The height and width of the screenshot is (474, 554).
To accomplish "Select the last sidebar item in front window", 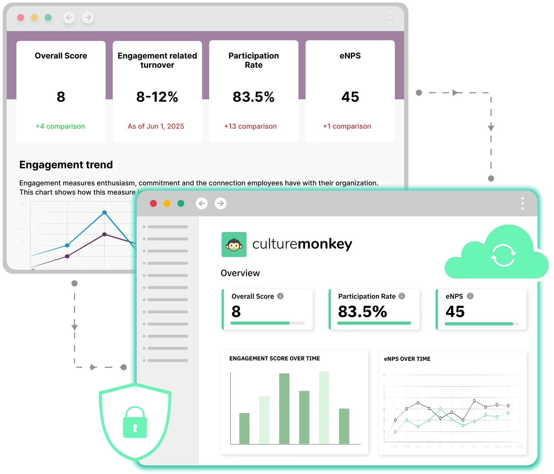I will tap(166, 360).
